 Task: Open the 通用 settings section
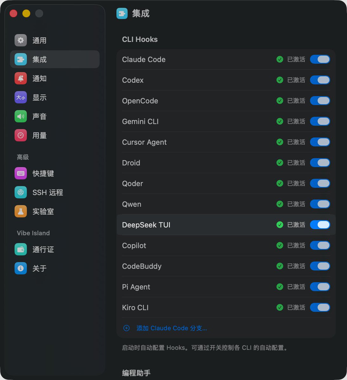[55, 40]
